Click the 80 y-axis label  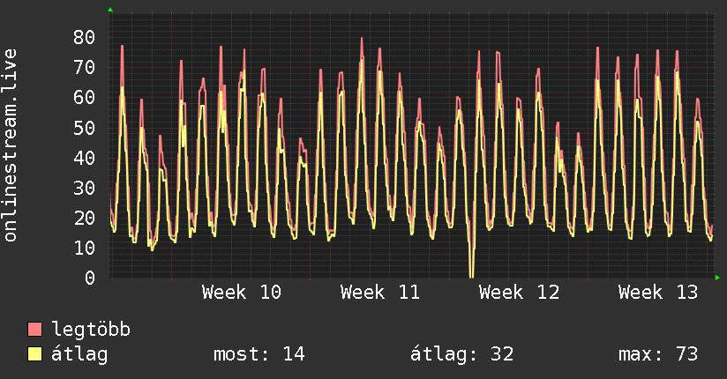click(85, 38)
